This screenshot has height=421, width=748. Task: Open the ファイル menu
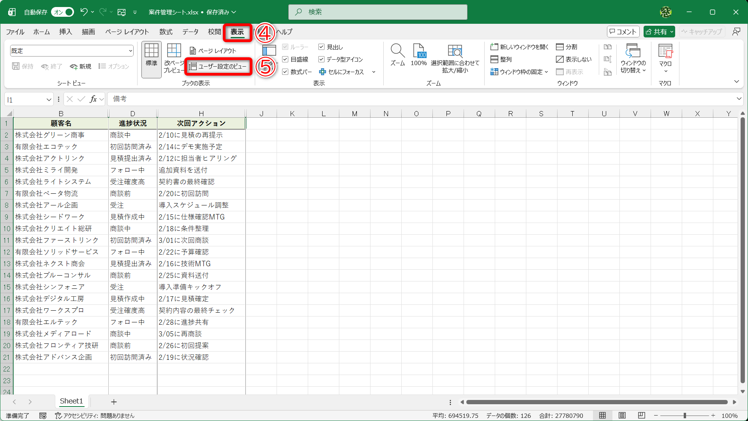point(15,32)
